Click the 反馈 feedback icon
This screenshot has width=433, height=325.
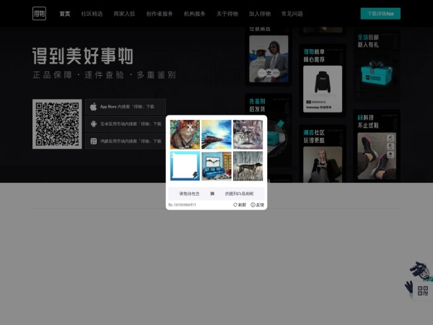click(x=258, y=205)
